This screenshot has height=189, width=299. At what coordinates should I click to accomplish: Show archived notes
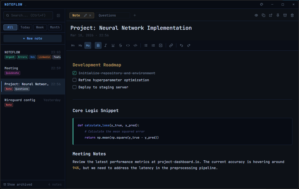[18, 184]
